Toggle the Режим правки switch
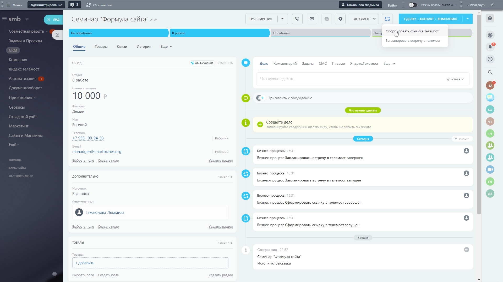Image resolution: width=503 pixels, height=282 pixels. (413, 5)
